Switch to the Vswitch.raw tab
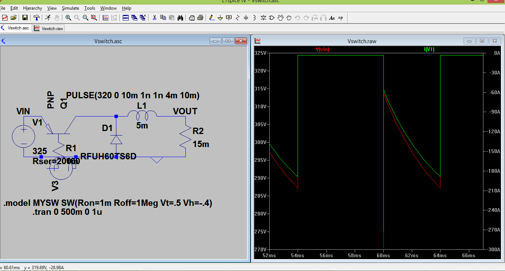The width and height of the screenshot is (505, 271). click(48, 28)
